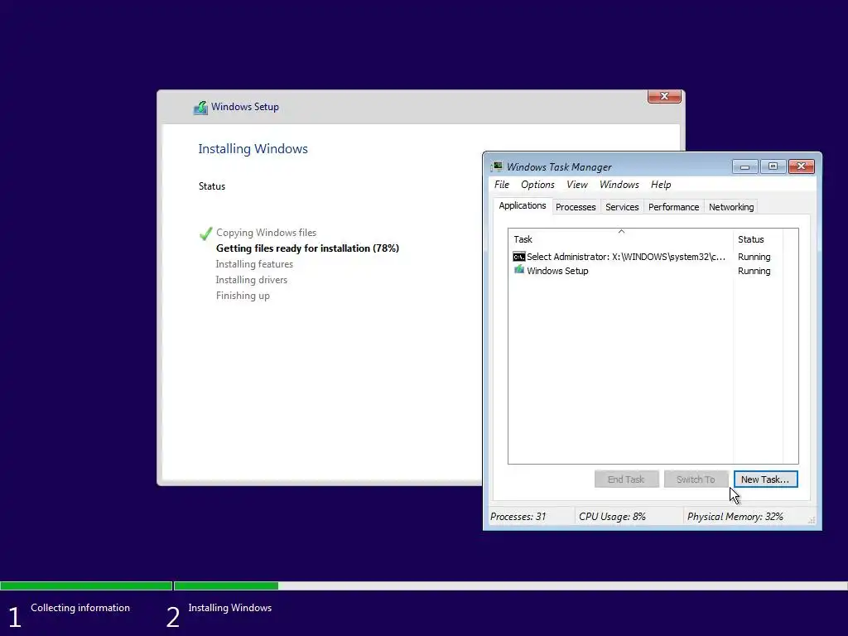Screen dimensions: 848x636
Task: Click the Switch To button
Action: click(x=696, y=479)
